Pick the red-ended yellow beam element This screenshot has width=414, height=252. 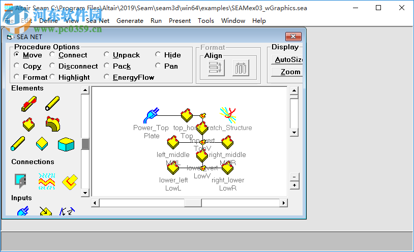coord(29,104)
